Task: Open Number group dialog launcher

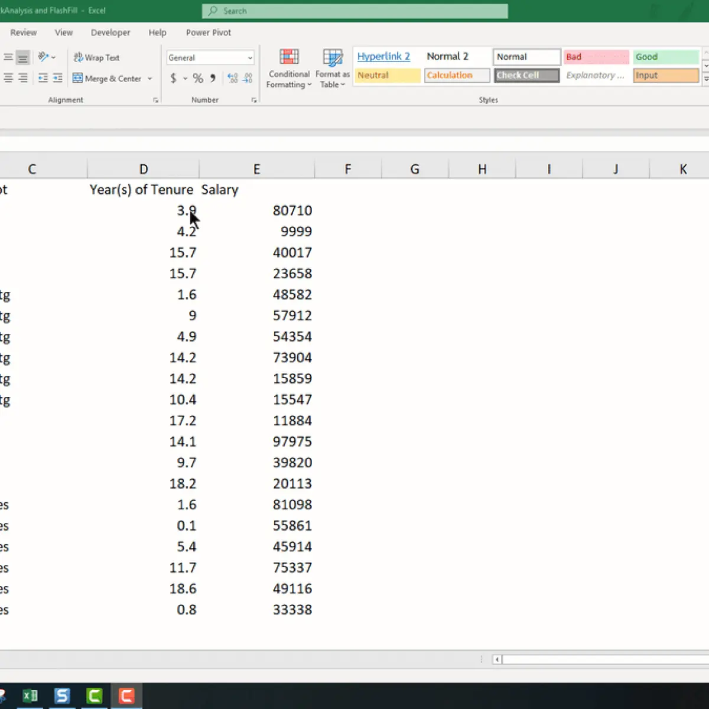Action: (254, 100)
